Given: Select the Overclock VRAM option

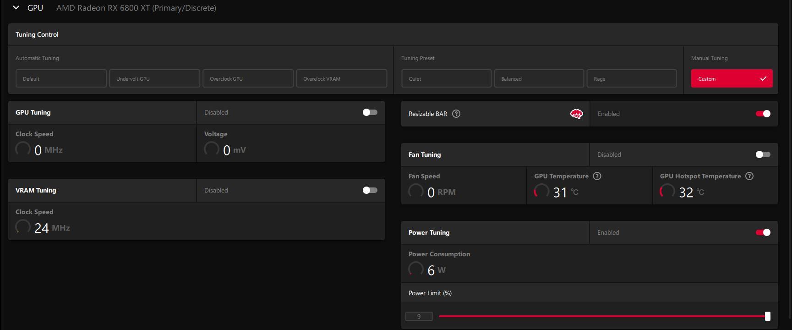Looking at the screenshot, I should coord(342,78).
